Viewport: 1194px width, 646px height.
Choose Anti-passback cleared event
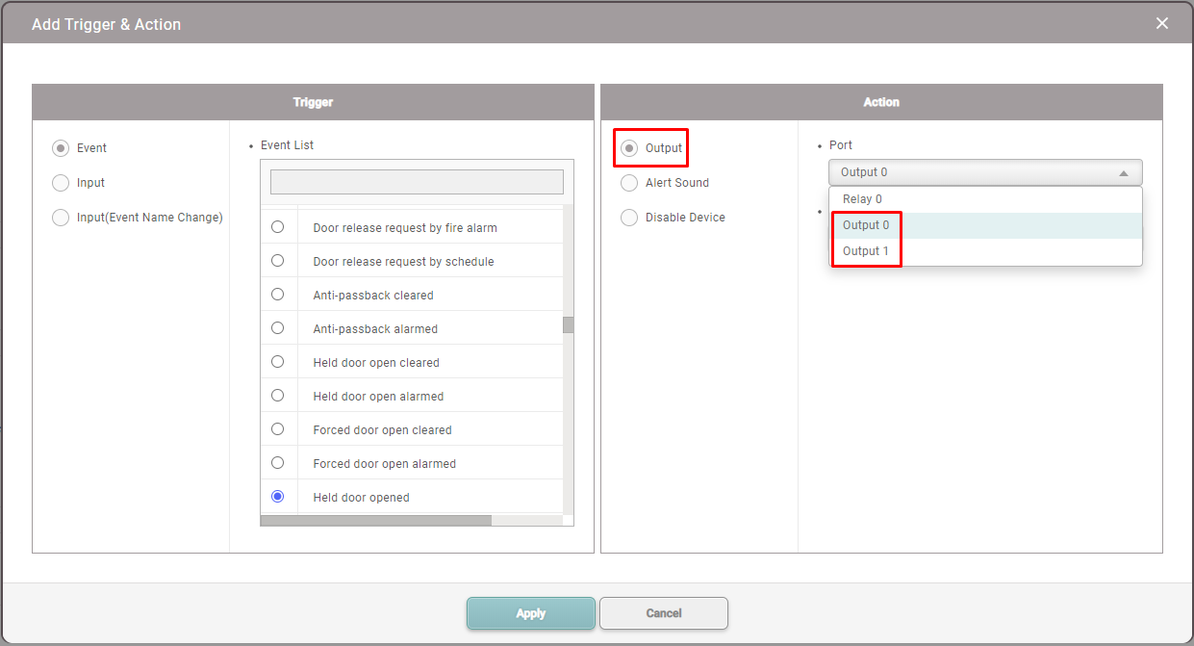point(278,295)
